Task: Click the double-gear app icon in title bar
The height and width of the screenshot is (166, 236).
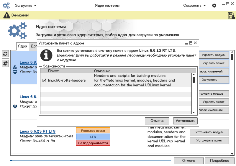Action: tap(6, 6)
